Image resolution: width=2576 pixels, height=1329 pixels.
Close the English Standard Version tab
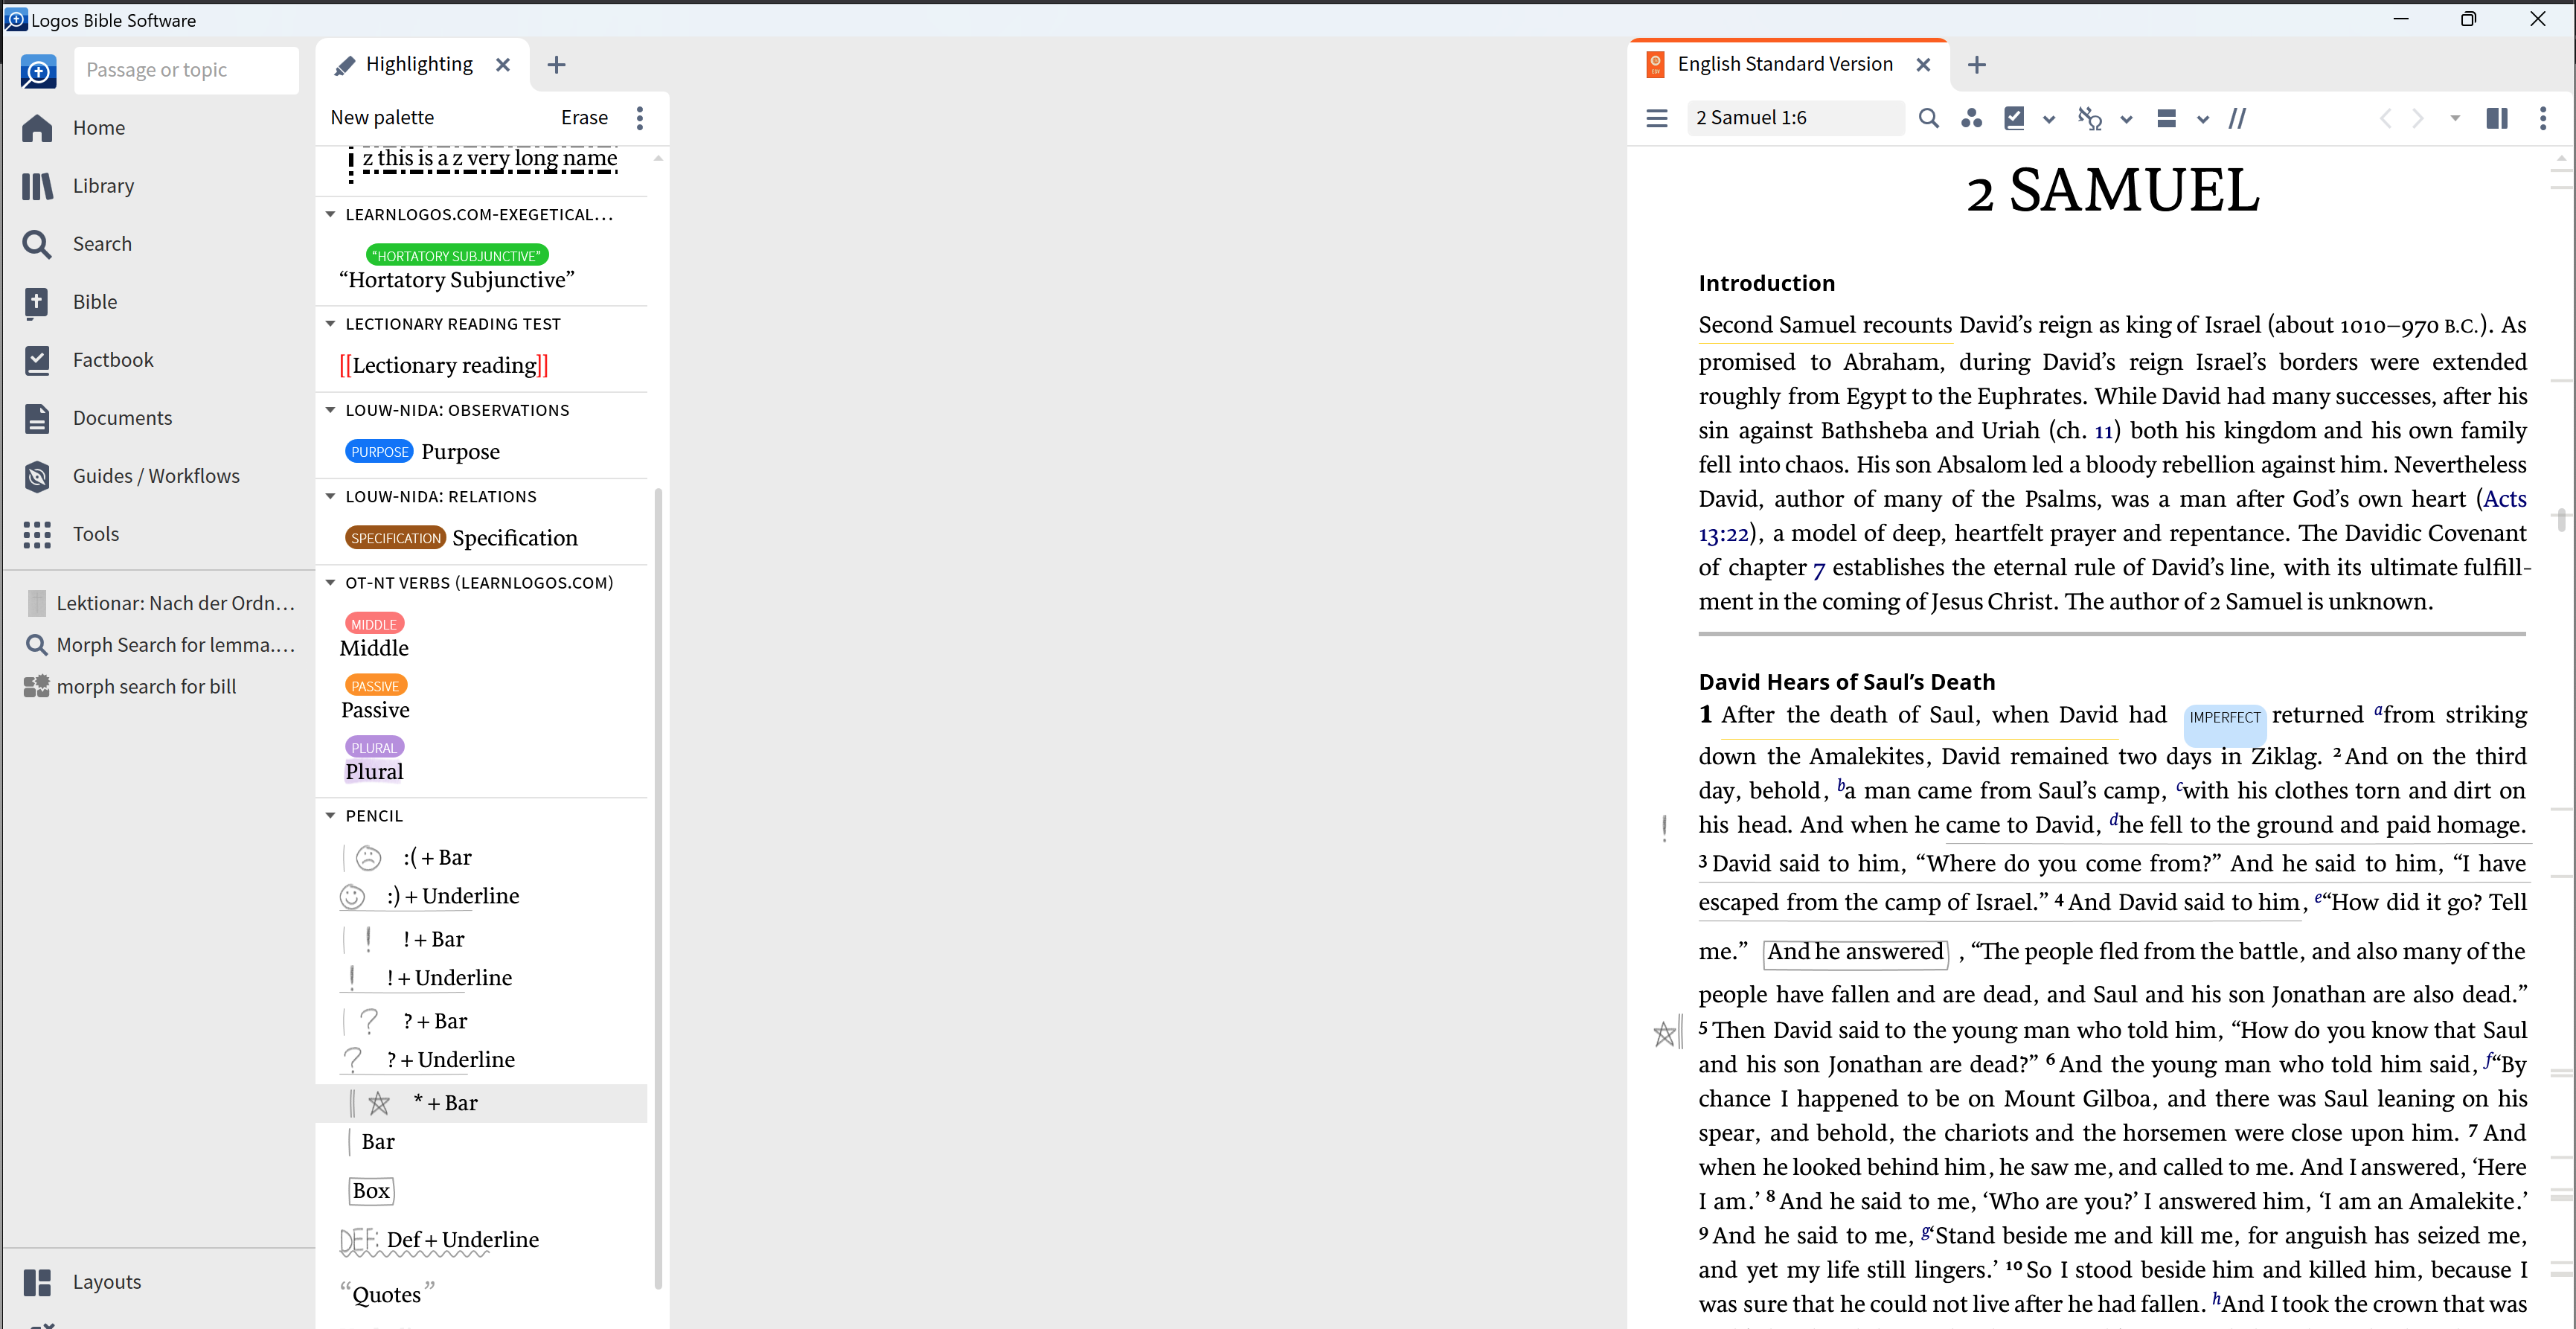(x=1923, y=65)
